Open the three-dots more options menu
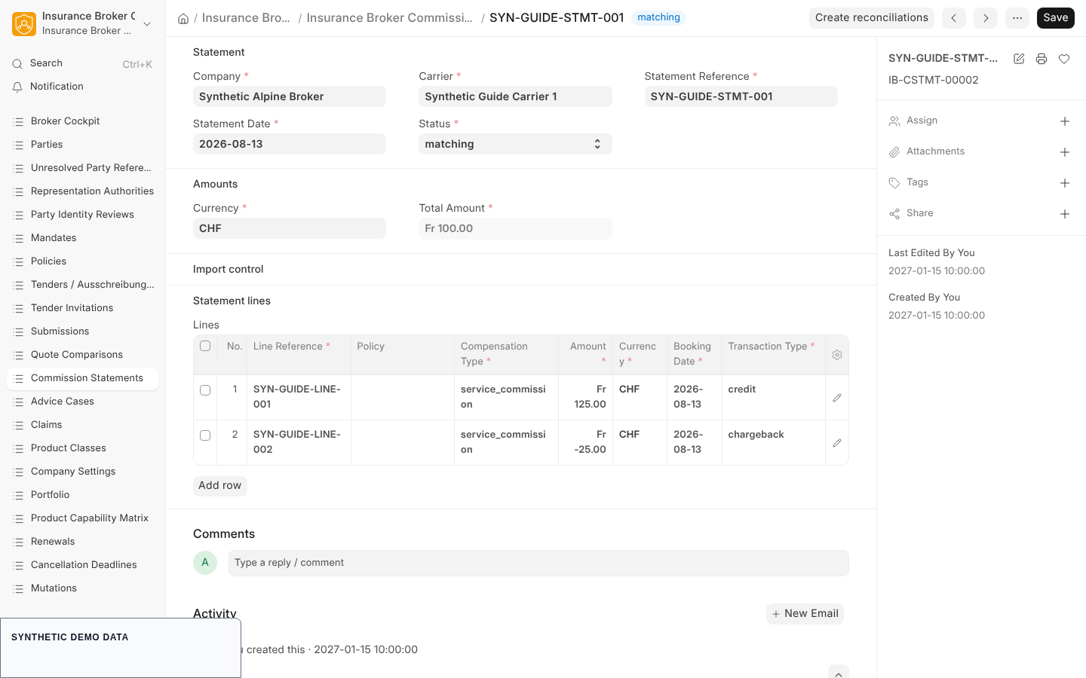 [x=1017, y=18]
